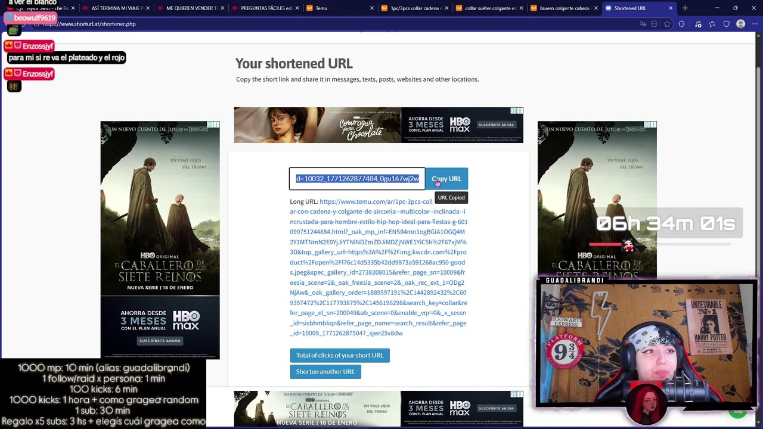Viewport: 763px width, 429px height.
Task: Open the browser profile avatar
Action: click(741, 24)
